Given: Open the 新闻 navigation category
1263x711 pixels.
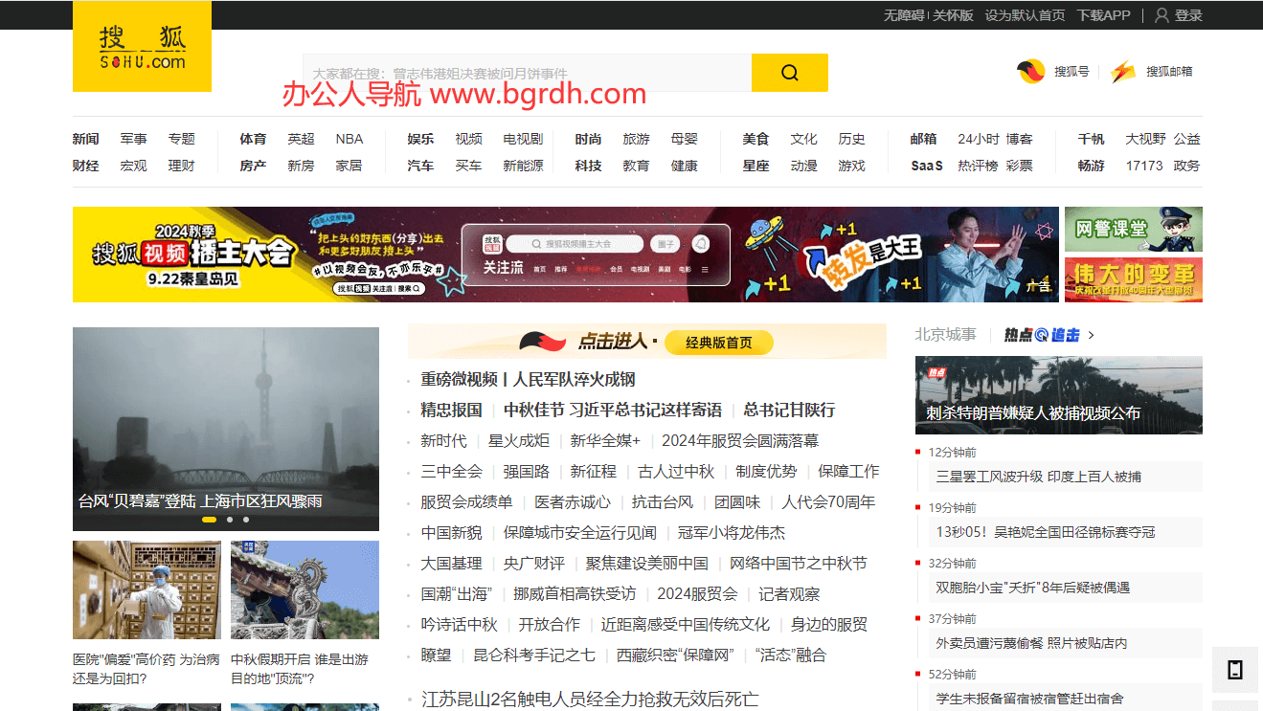Looking at the screenshot, I should pyautogui.click(x=85, y=139).
